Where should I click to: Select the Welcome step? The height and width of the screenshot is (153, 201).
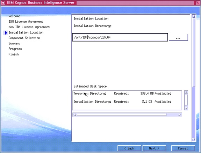[14, 16]
